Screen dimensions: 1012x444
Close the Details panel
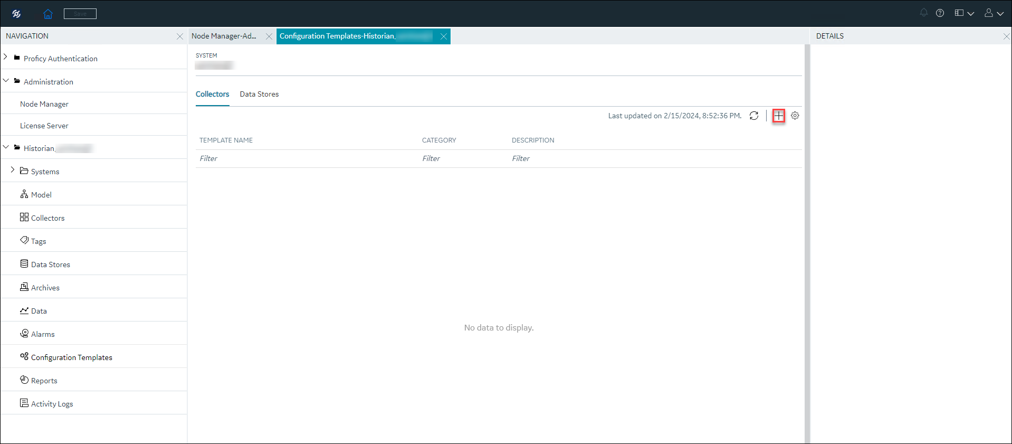click(1006, 36)
